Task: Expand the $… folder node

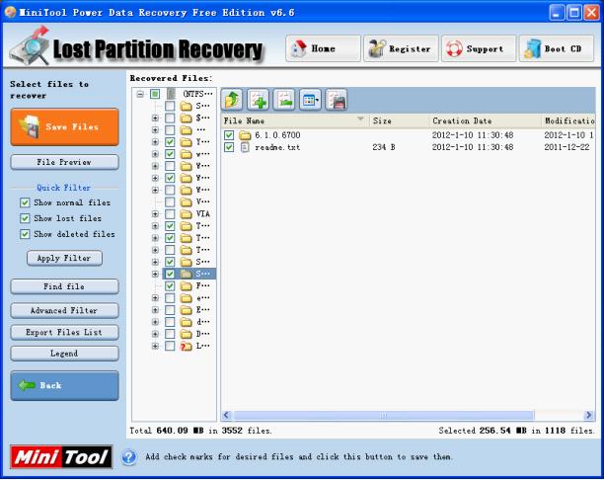Action: (x=155, y=118)
